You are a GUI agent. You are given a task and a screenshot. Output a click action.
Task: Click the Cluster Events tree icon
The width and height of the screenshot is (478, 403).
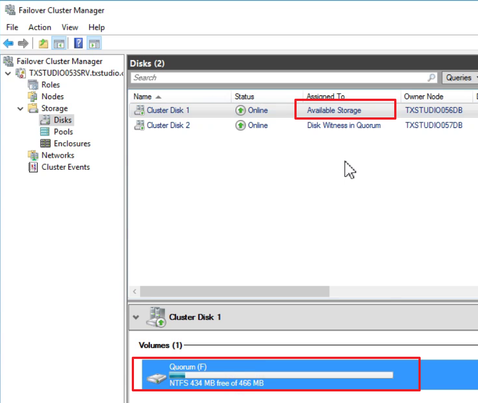[x=33, y=167]
